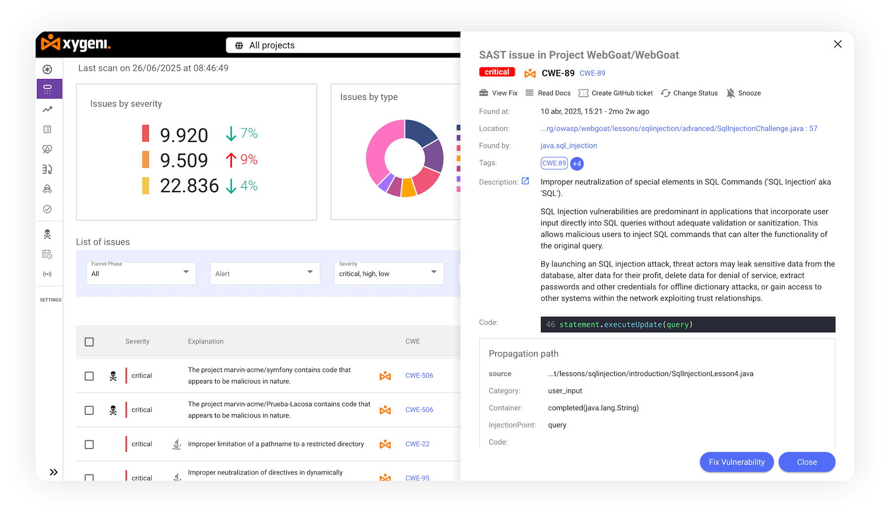Open the All projects selector
The width and height of the screenshot is (890, 512).
pos(343,45)
